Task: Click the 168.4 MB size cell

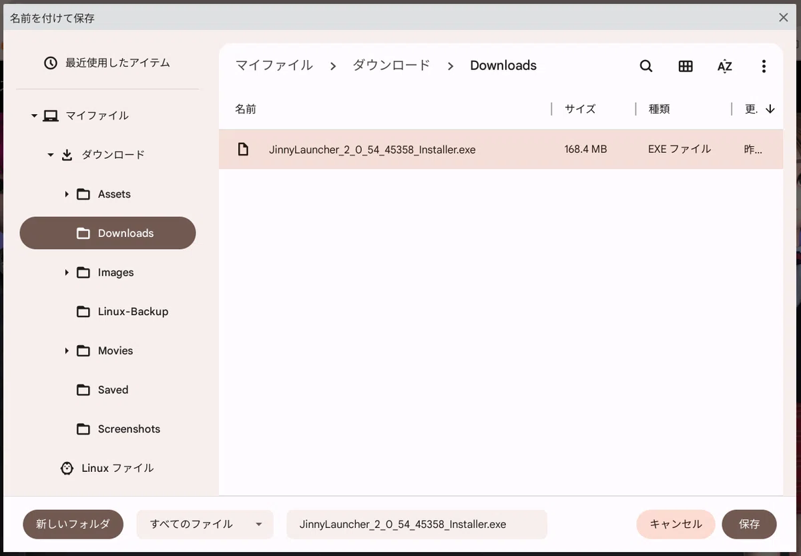Action: tap(585, 150)
